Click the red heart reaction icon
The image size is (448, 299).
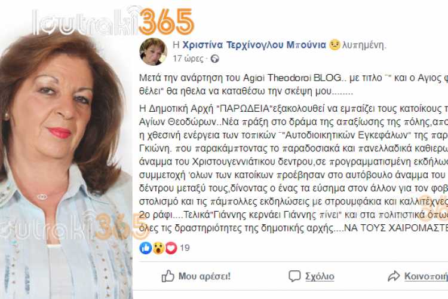pyautogui.click(x=171, y=248)
